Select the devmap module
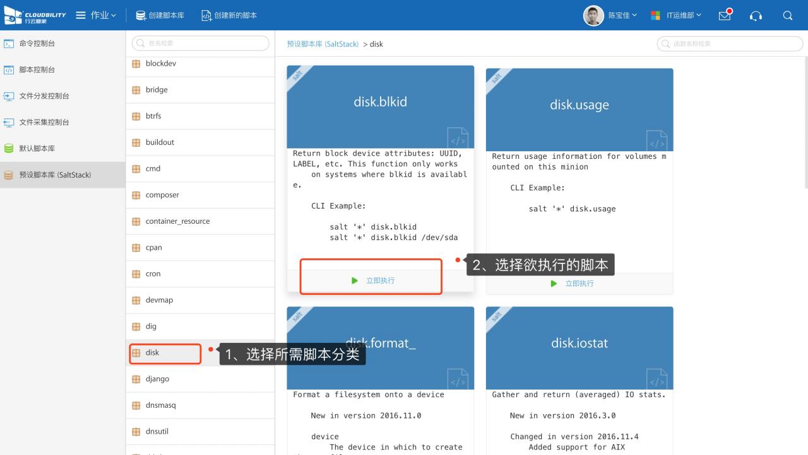Image resolution: width=808 pixels, height=455 pixels. [200, 301]
